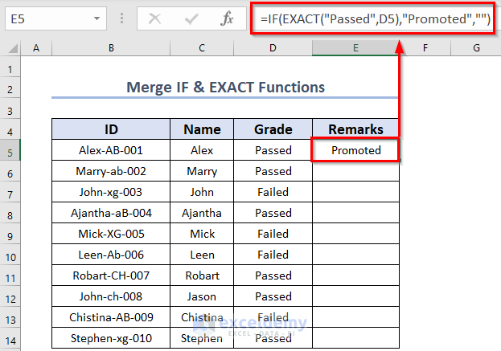Click the Remarks header cell
Viewport: 501px width, 351px height.
point(355,129)
